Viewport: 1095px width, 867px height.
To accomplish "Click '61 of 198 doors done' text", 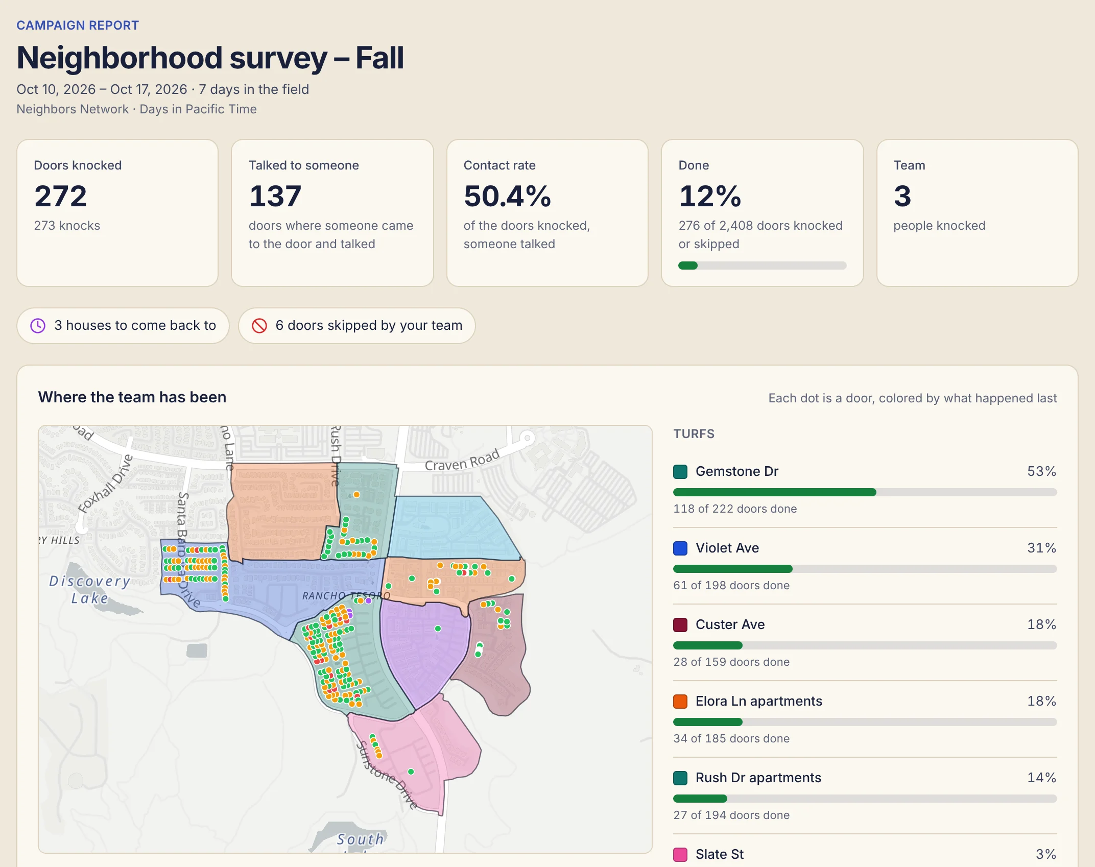I will click(731, 585).
